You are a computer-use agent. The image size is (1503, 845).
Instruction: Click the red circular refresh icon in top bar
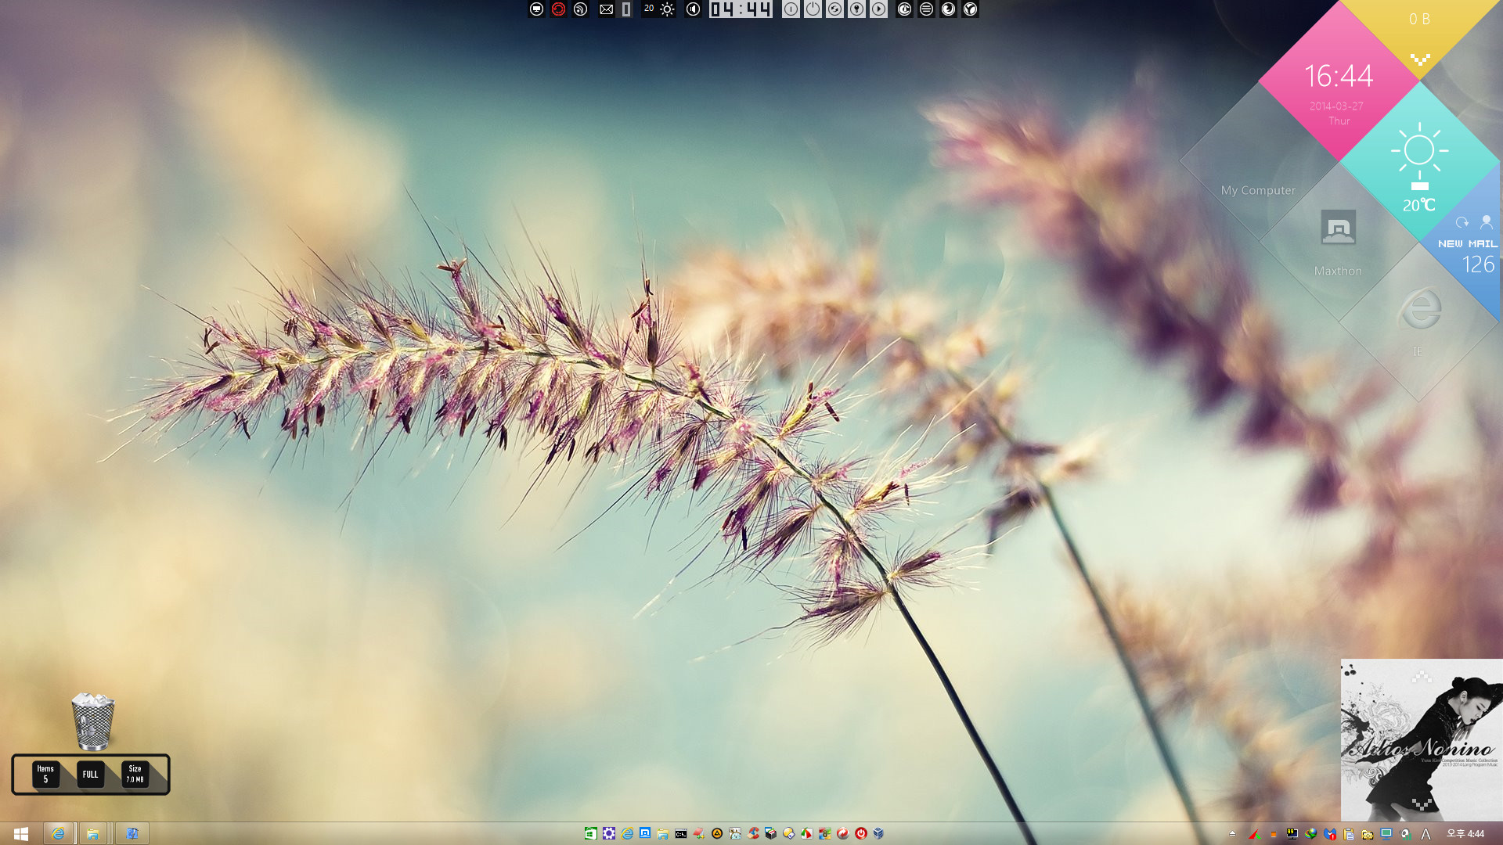click(x=558, y=9)
